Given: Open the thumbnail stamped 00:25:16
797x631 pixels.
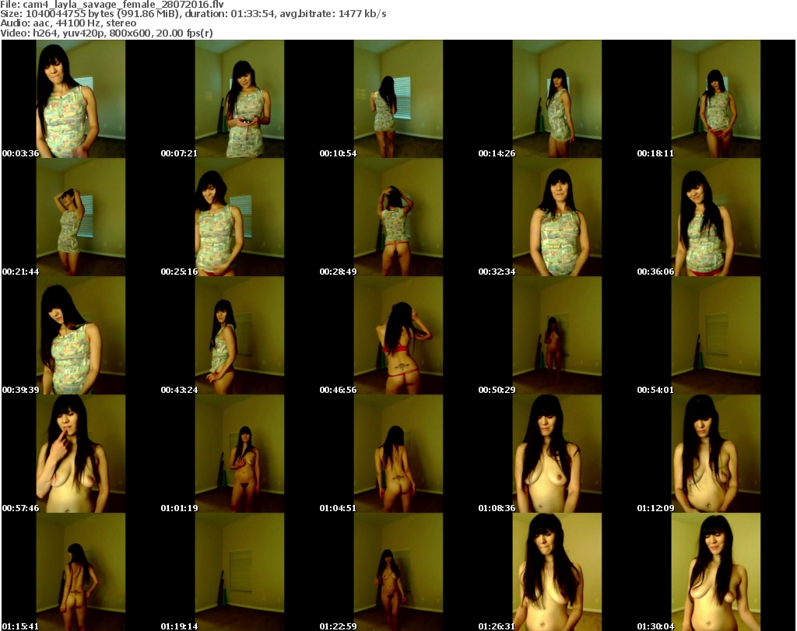Looking at the screenshot, I should pyautogui.click(x=239, y=217).
